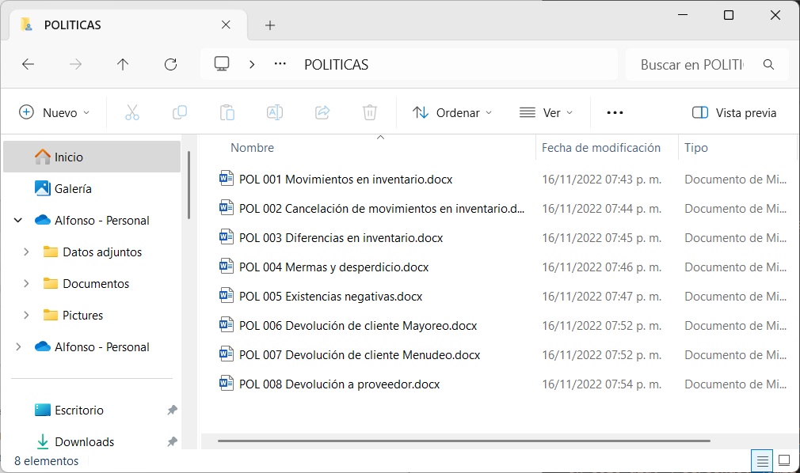Open a new tab with plus button
Screen dimensions: 800x473
tap(270, 25)
